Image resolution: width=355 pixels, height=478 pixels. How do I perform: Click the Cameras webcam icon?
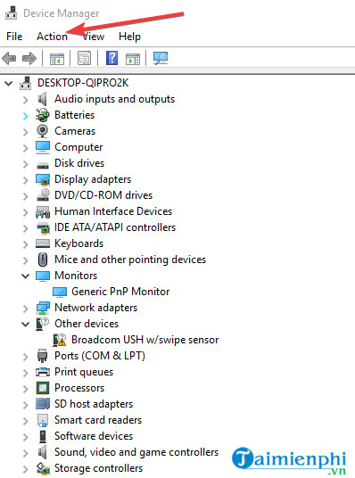tap(43, 131)
